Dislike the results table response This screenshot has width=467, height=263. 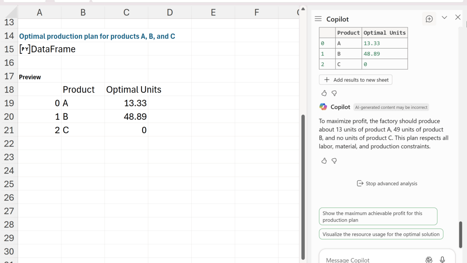click(x=334, y=93)
